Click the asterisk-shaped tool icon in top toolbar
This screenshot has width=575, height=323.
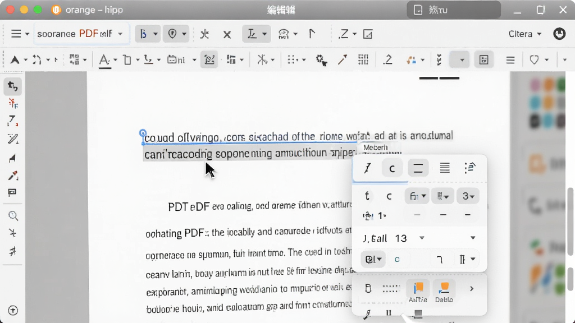click(204, 34)
